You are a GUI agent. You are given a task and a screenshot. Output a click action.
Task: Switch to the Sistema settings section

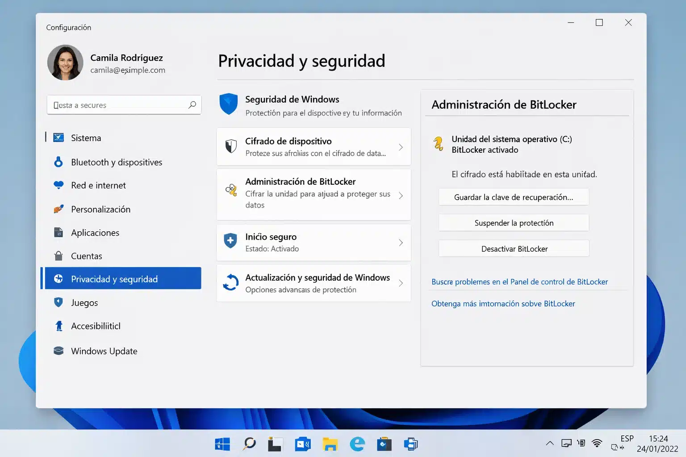(x=85, y=137)
